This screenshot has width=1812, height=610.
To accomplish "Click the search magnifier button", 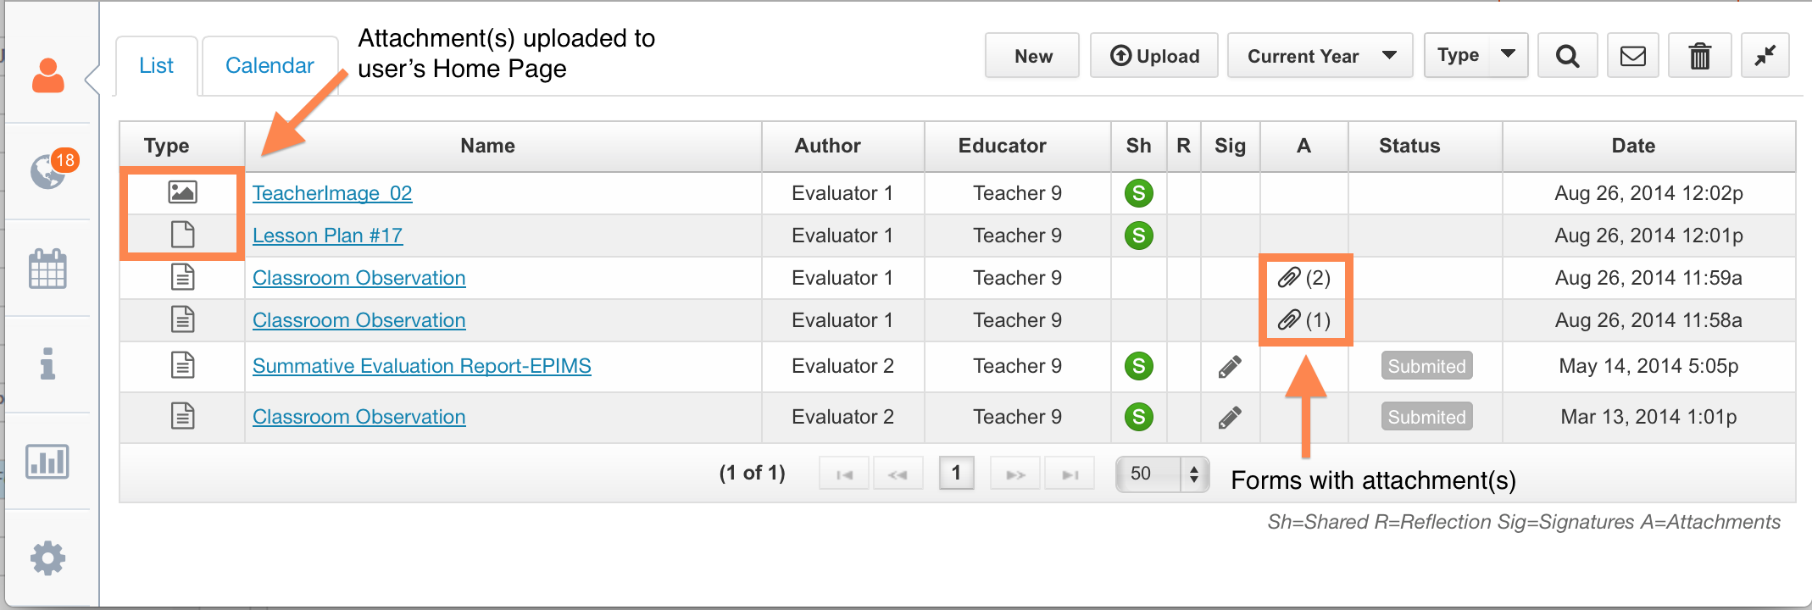I will (x=1567, y=56).
